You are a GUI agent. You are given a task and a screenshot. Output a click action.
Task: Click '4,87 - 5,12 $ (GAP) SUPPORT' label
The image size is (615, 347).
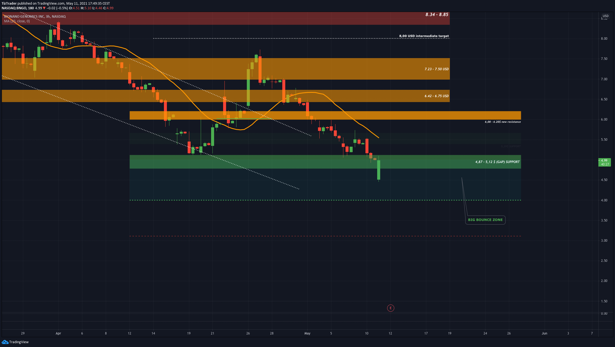coord(497,162)
